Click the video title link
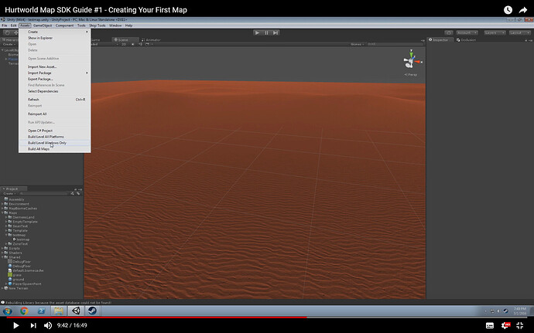The height and width of the screenshot is (333, 534). point(96,10)
